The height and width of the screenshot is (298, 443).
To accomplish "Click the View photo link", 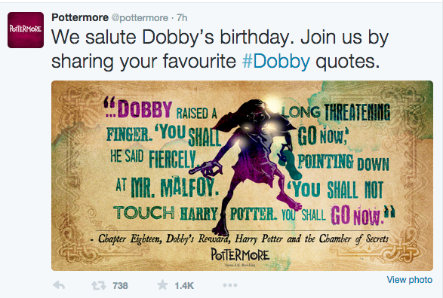I will [x=409, y=280].
